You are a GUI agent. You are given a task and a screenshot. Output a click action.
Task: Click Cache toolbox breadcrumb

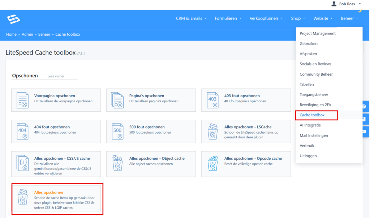pyautogui.click(x=68, y=34)
